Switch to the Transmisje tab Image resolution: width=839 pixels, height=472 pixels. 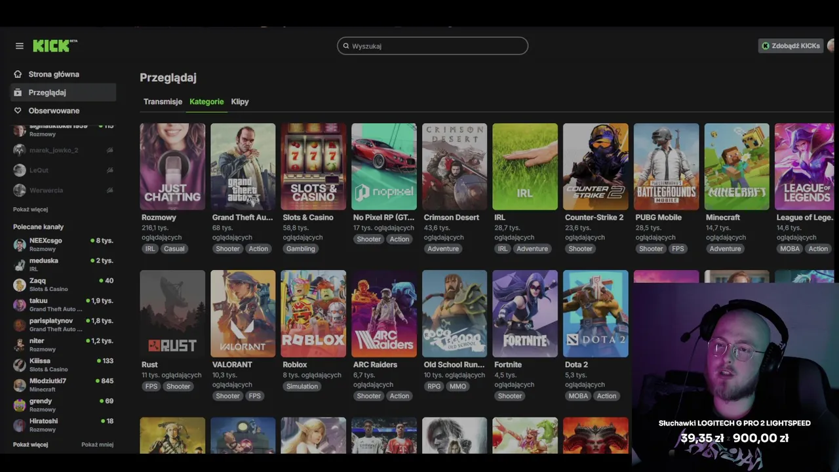click(163, 102)
